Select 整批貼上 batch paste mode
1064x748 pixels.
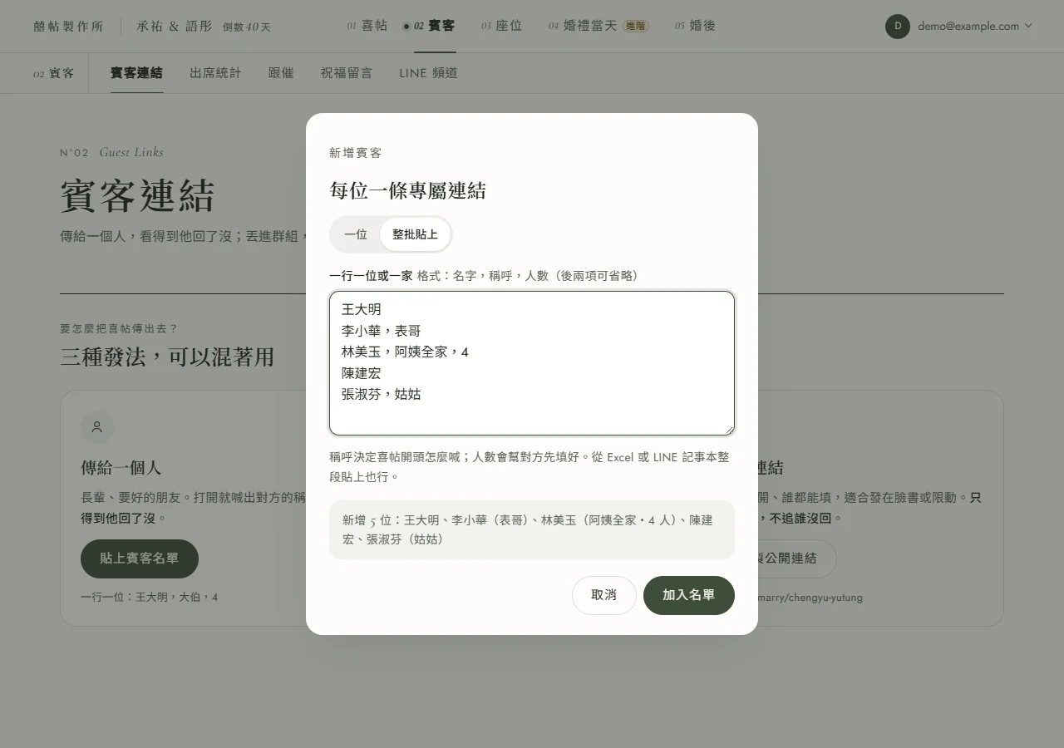pos(415,234)
